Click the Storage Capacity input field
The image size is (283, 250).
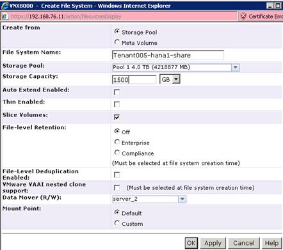pos(134,80)
